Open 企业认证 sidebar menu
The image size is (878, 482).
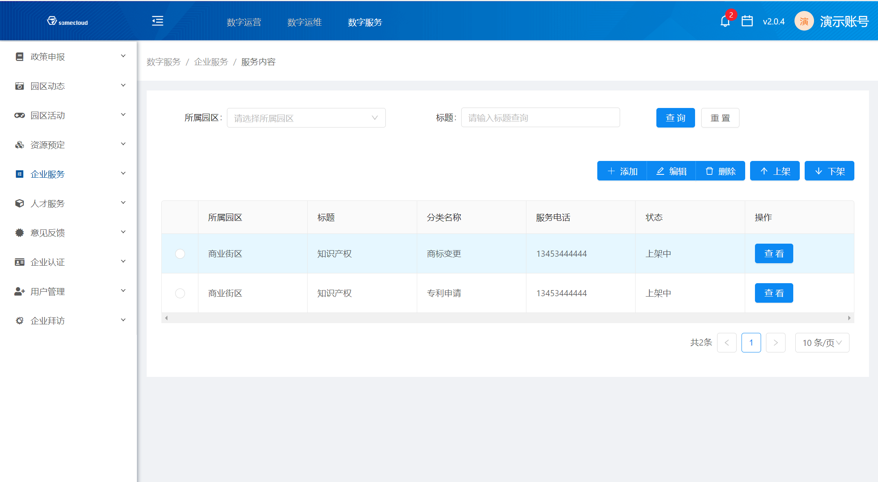pyautogui.click(x=68, y=262)
